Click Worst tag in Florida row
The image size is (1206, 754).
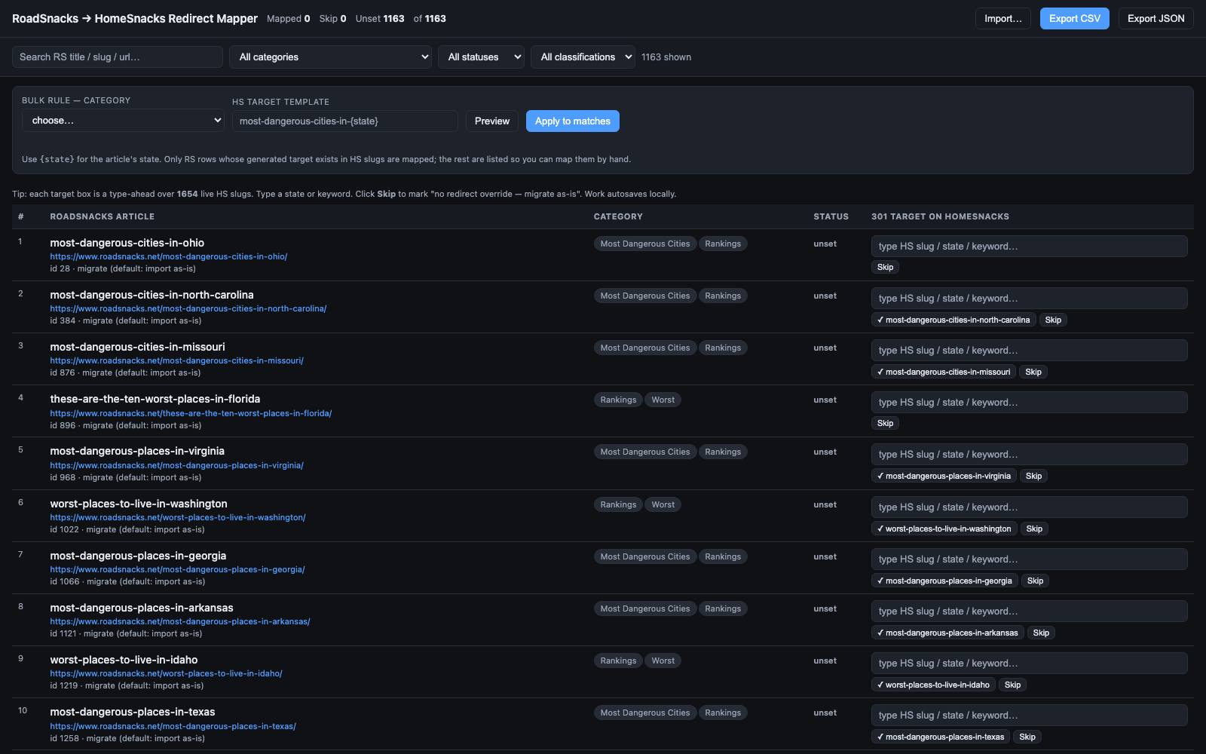tap(663, 400)
